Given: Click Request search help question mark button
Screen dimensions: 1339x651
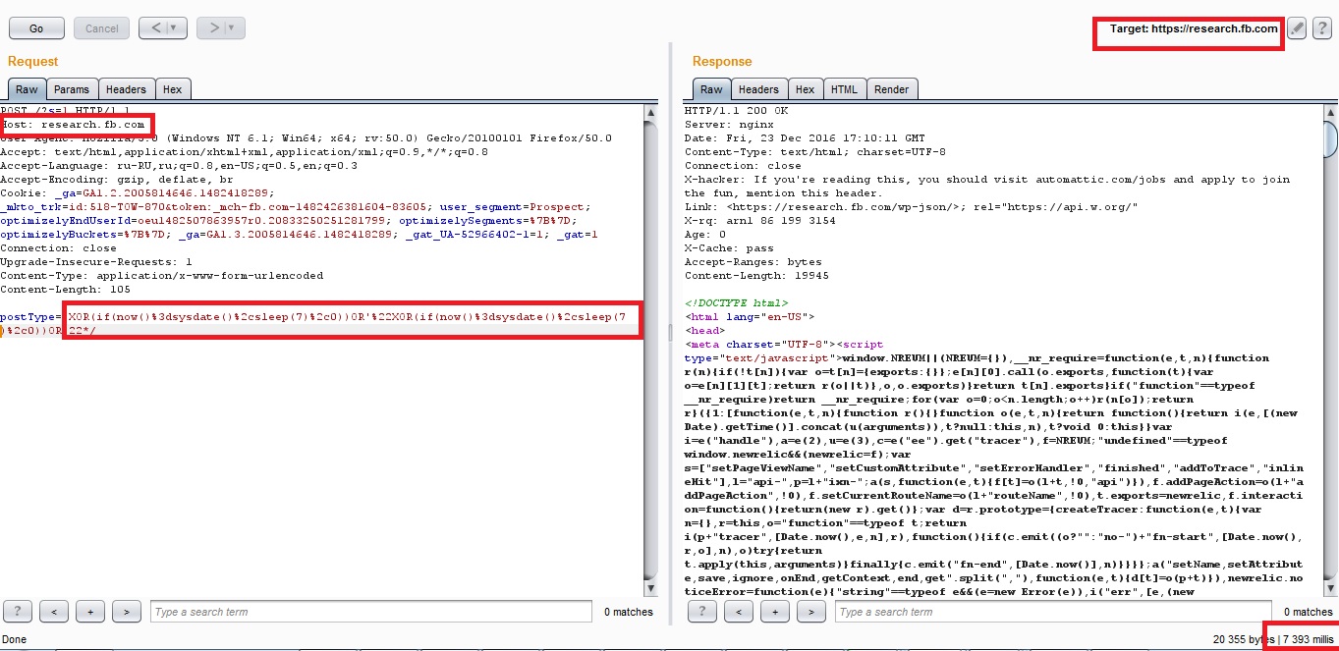Looking at the screenshot, I should click(x=18, y=612).
